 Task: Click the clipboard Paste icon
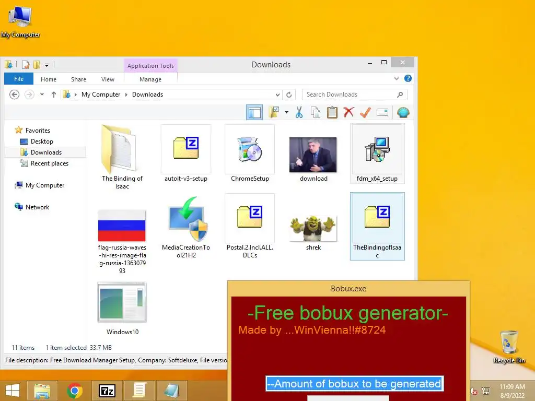332,112
